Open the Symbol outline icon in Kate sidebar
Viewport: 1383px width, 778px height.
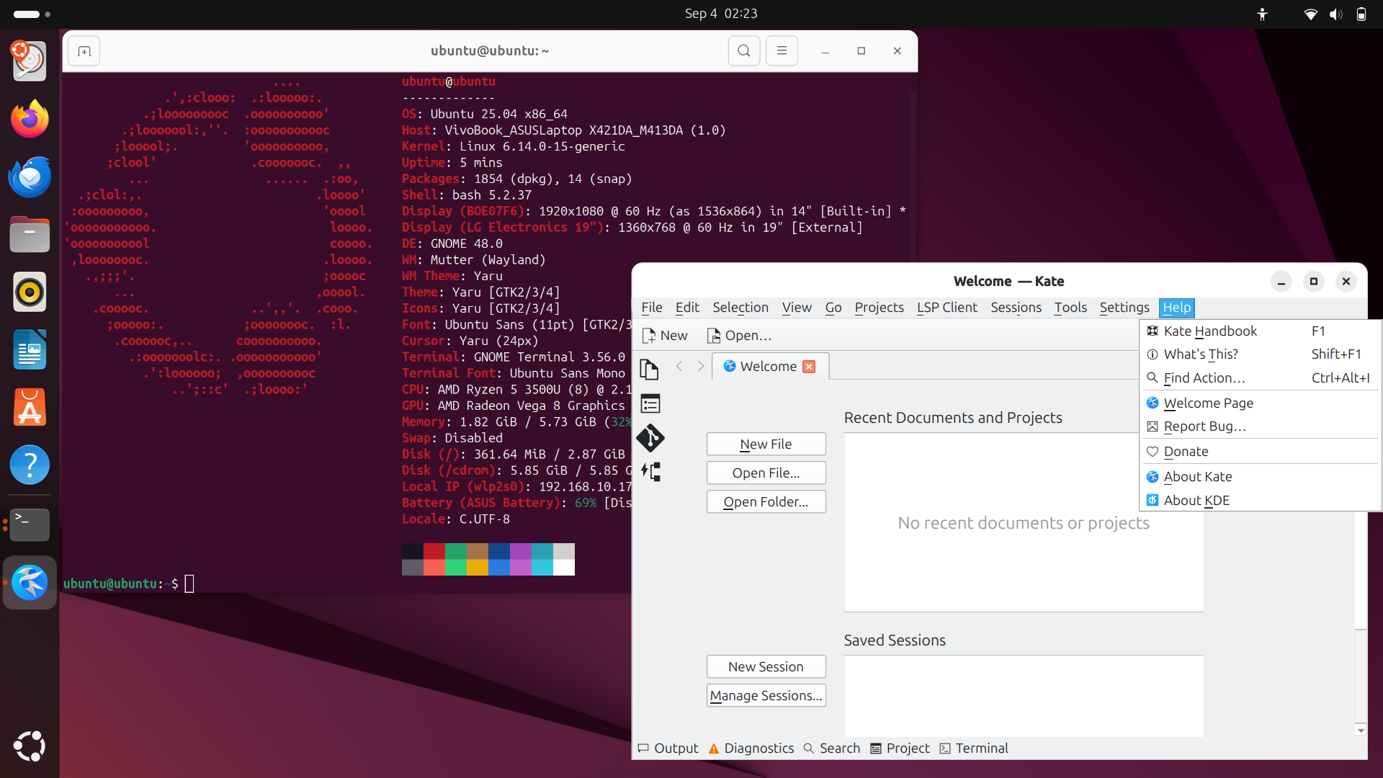click(x=650, y=472)
